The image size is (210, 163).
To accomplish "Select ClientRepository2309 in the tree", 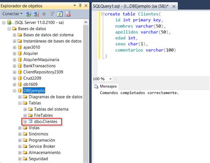I will 43,72.
